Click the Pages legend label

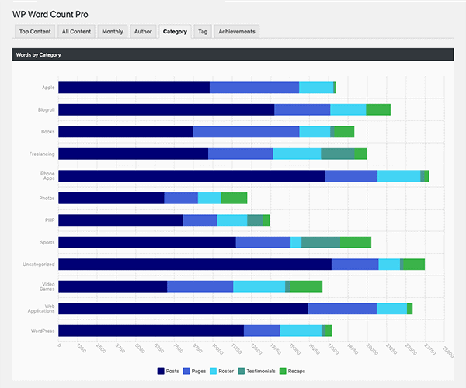tap(199, 371)
